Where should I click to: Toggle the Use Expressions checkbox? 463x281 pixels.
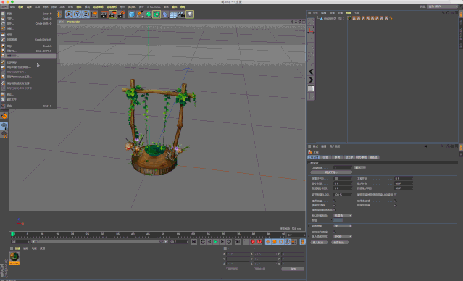click(395, 201)
